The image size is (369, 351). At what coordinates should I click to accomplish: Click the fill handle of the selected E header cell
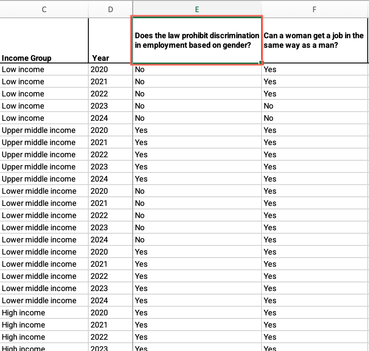pyautogui.click(x=260, y=62)
